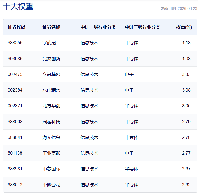This screenshot has height=195, width=198.
Task: Click 半导体 in the 兆易创新 row
Action: click(x=131, y=59)
